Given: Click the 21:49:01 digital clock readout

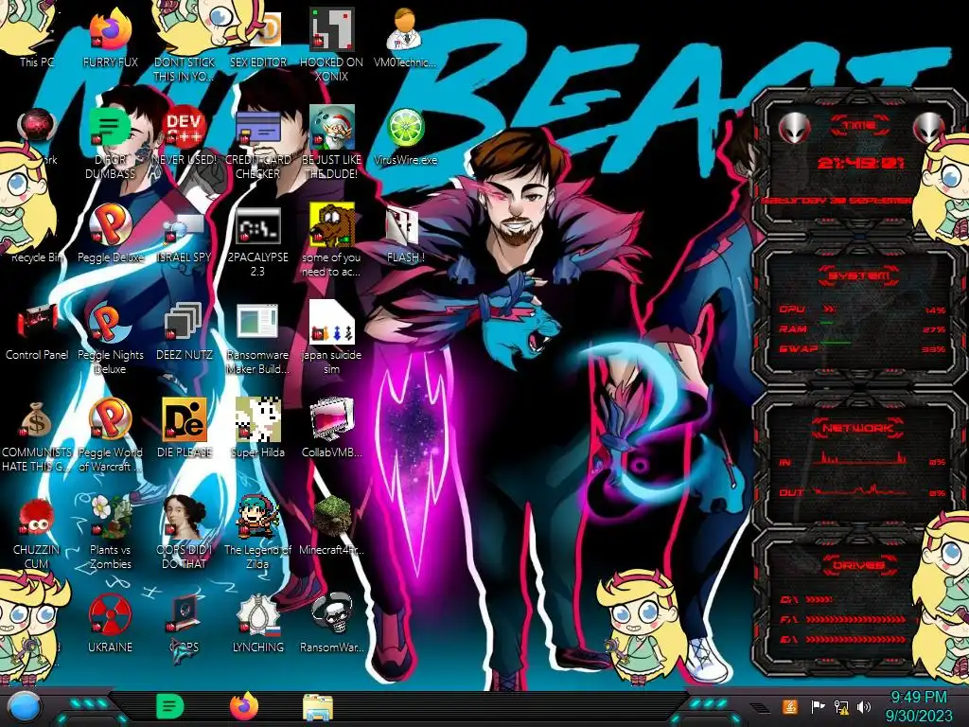Looking at the screenshot, I should tap(860, 163).
